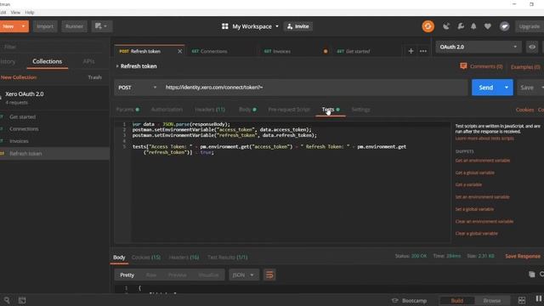Click the heart icon in header

(487, 26)
